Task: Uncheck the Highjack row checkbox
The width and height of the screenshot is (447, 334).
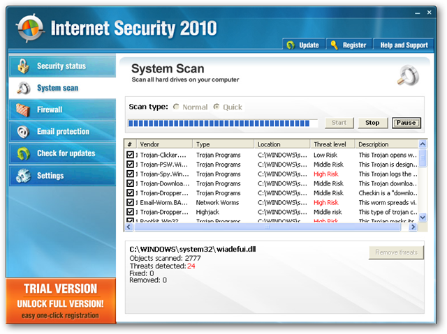Action: click(x=130, y=212)
